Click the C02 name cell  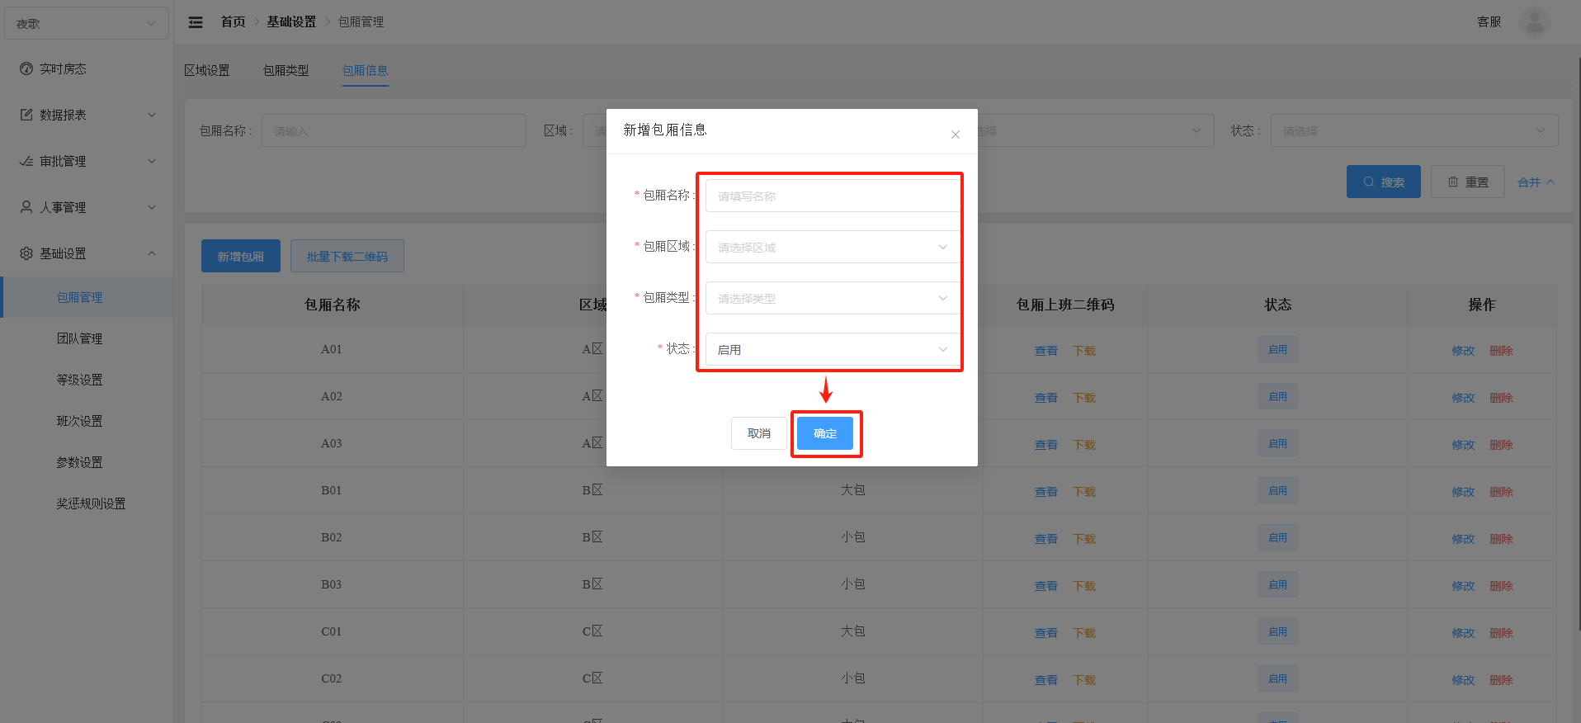tap(332, 678)
